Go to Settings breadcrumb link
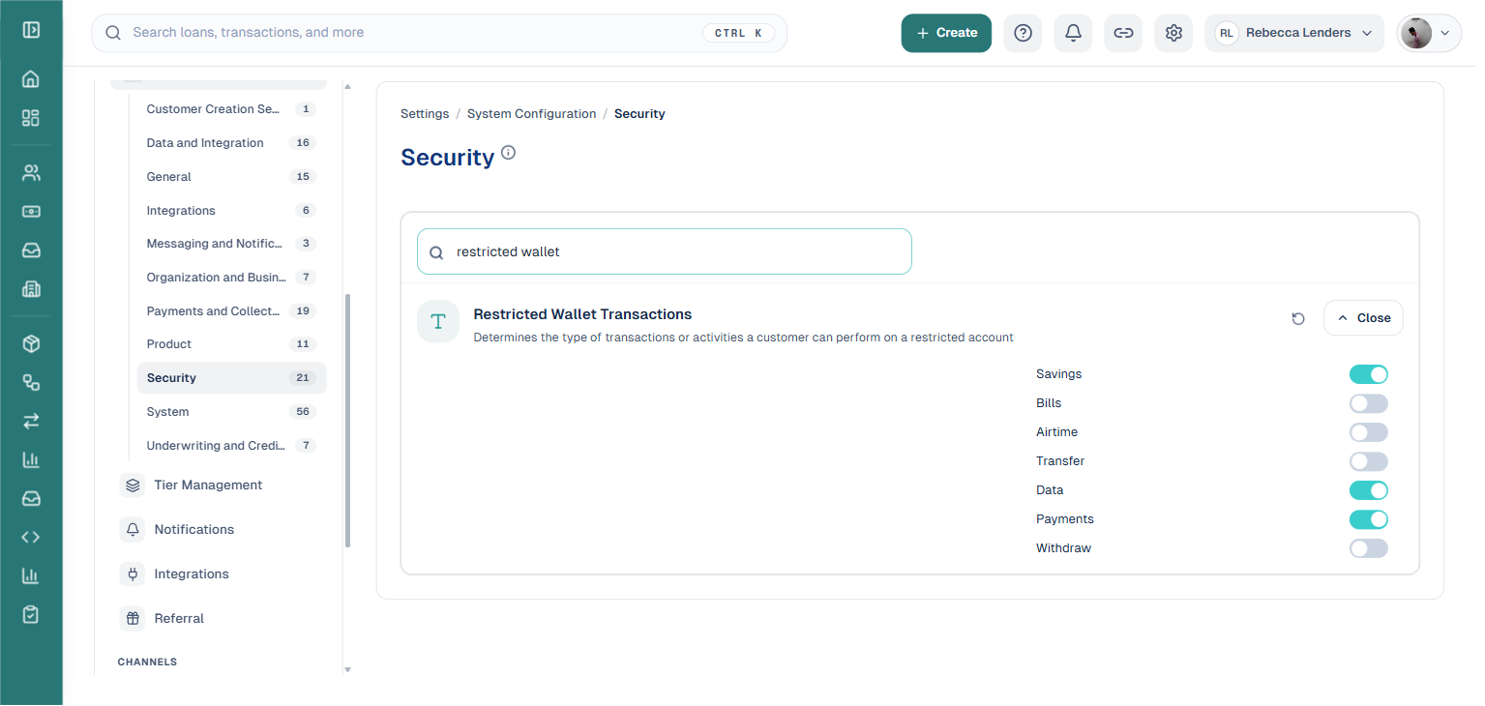Viewport: 1485px width, 706px height. click(x=425, y=114)
